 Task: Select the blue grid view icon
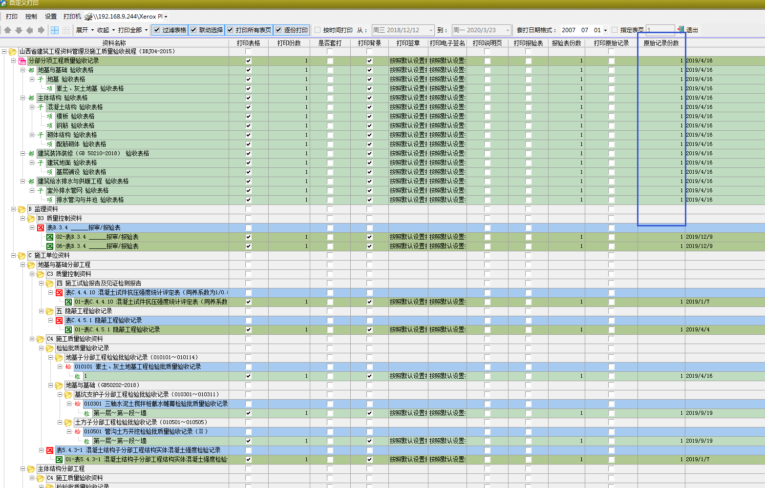pos(55,30)
